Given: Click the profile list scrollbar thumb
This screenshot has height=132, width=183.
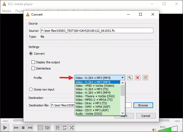Looking at the screenshot, I should tap(122, 90).
